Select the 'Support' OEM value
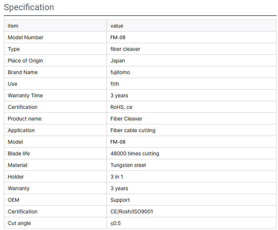This screenshot has width=278, height=230. (x=120, y=200)
